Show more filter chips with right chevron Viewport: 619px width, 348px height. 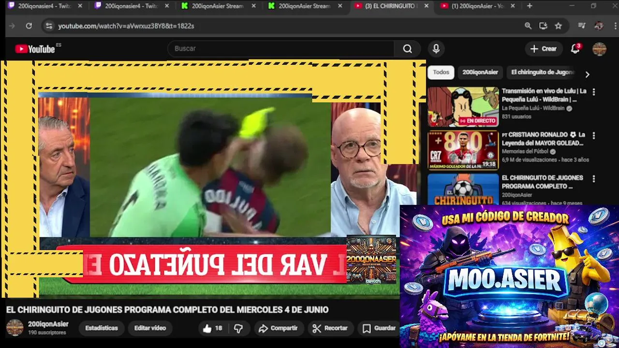[587, 74]
